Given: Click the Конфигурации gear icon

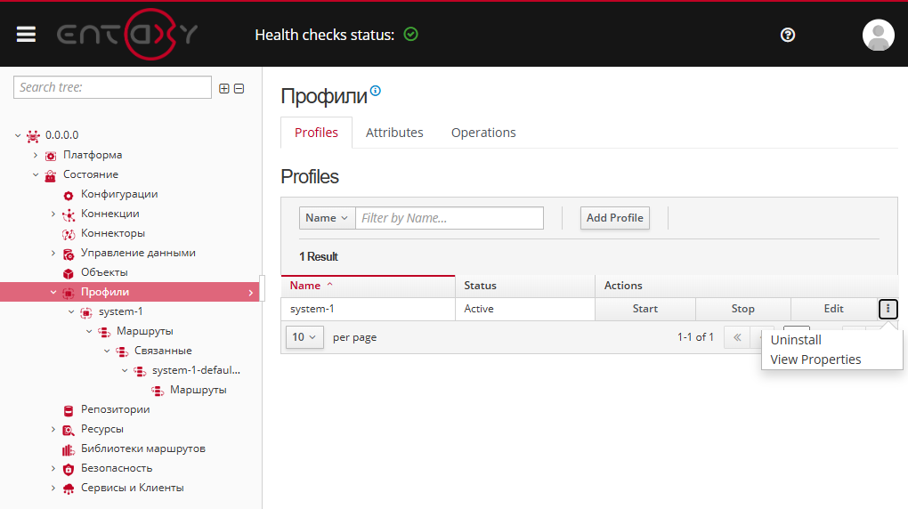Looking at the screenshot, I should coord(69,195).
